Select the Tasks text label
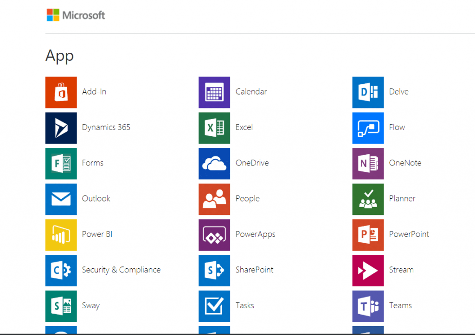Image resolution: width=475 pixels, height=335 pixels. pyautogui.click(x=244, y=306)
